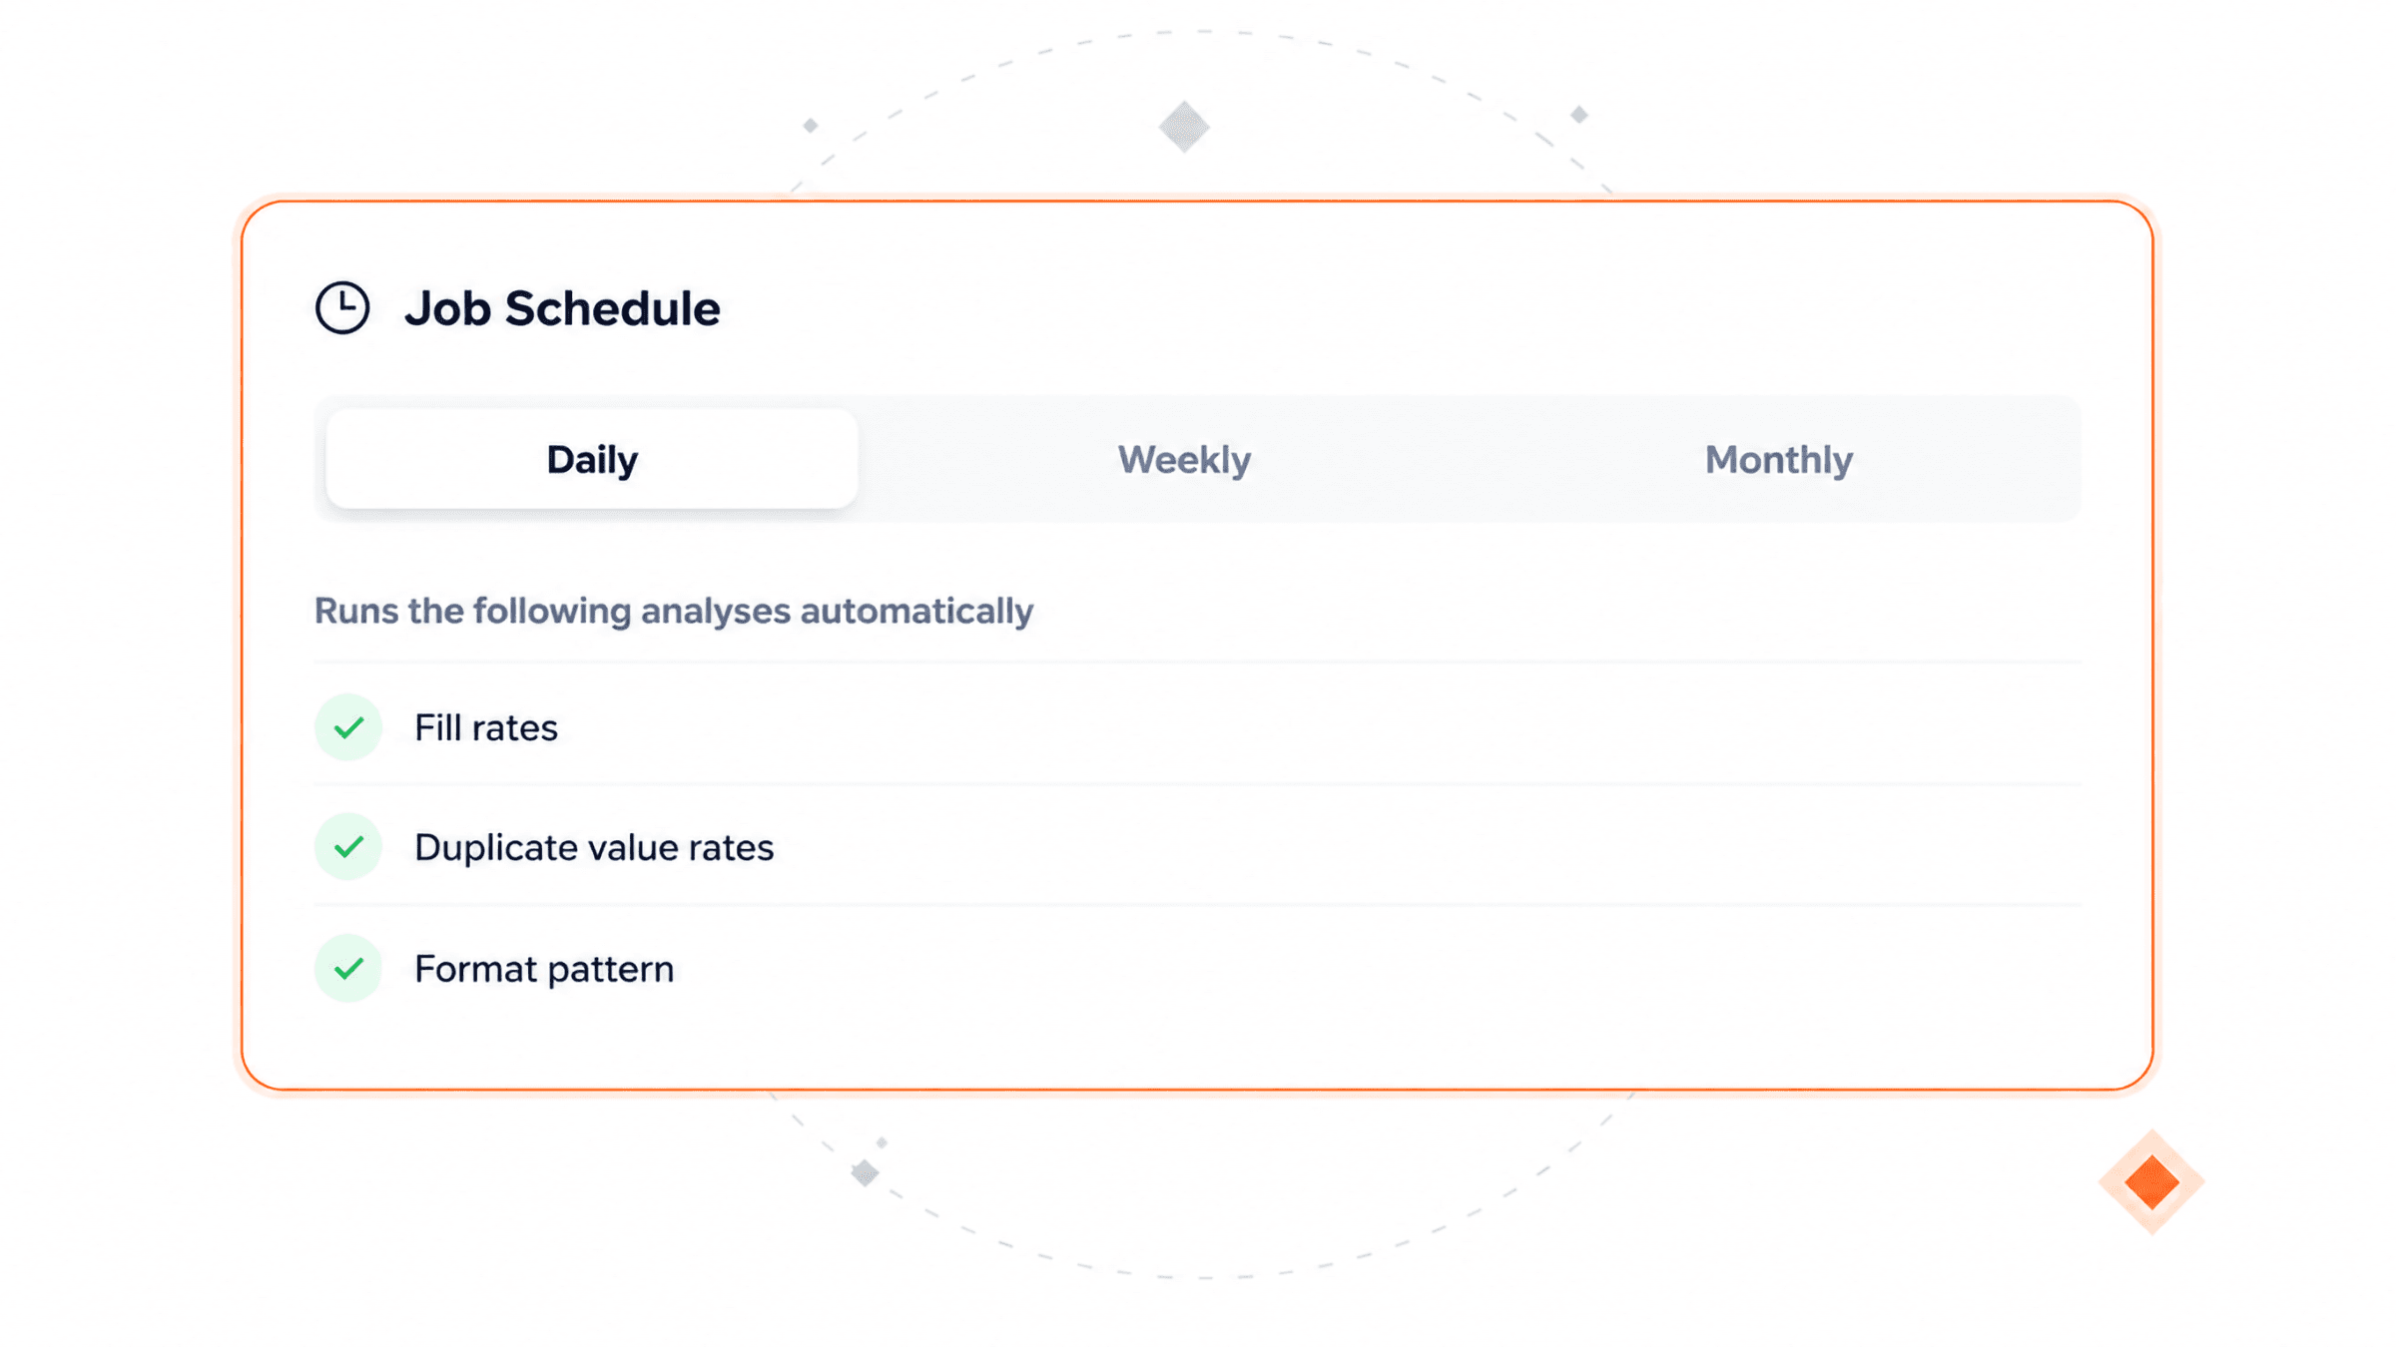Click the clock icon beside Job Schedule
Viewport: 2396px width, 1347px height.
pos(342,307)
